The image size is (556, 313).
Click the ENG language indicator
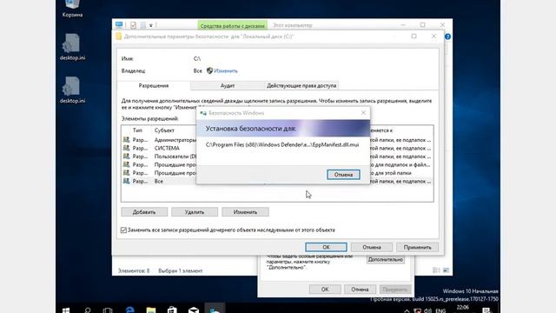tap(440, 310)
